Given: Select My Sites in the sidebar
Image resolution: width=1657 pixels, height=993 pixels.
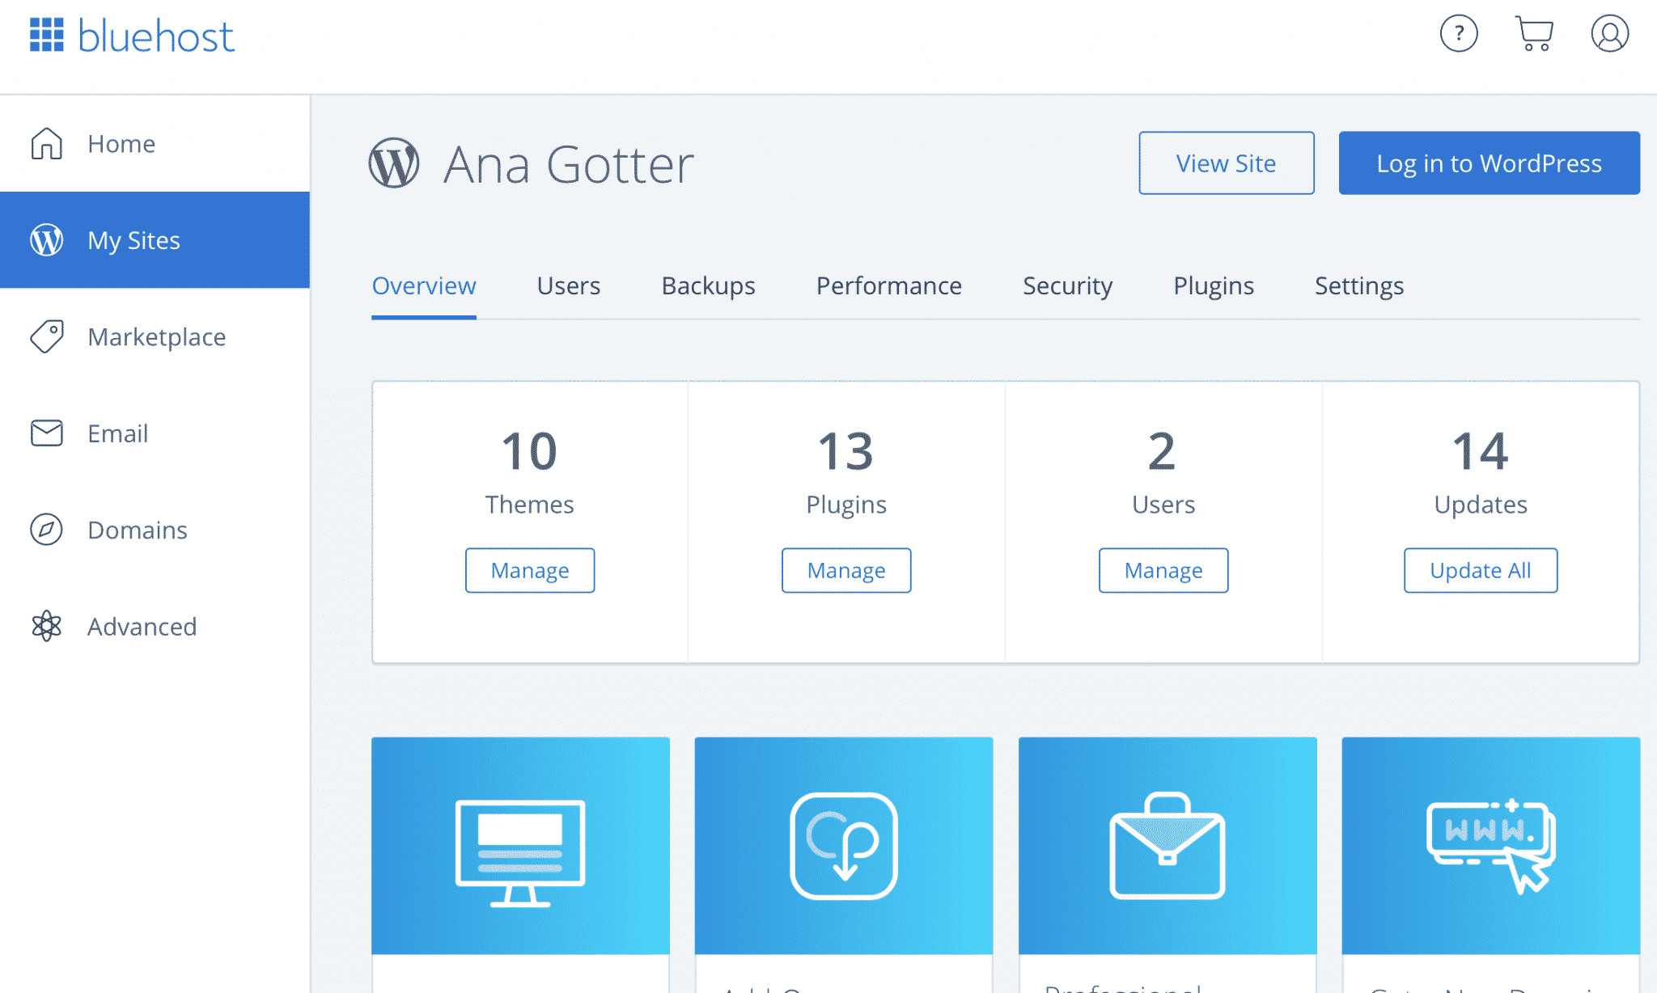Looking at the screenshot, I should point(155,240).
